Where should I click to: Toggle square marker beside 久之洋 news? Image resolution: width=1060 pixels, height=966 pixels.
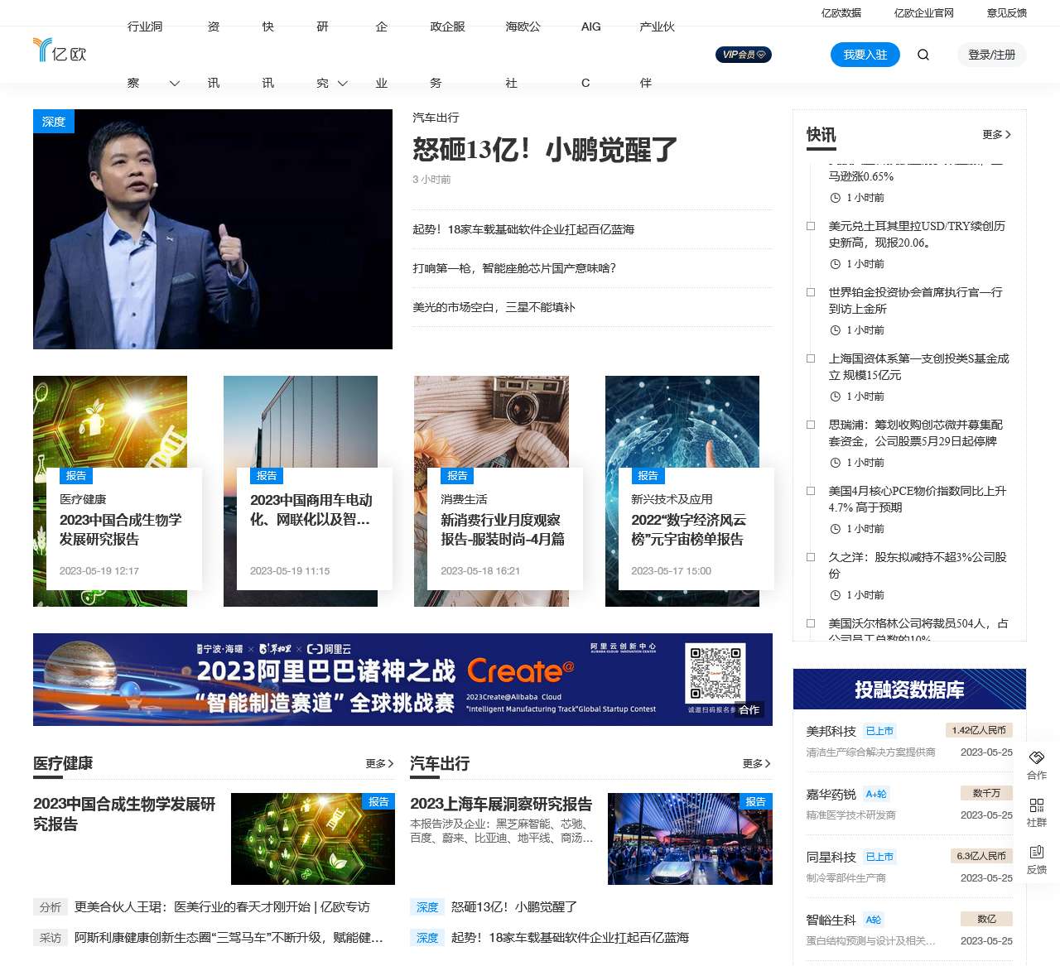pyautogui.click(x=811, y=557)
